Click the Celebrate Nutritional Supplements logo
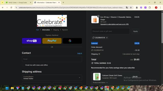This screenshot has width=163, height=91. pyautogui.click(x=52, y=21)
